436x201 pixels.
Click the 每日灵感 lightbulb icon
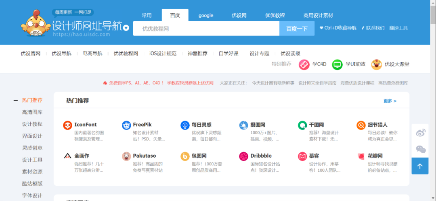(185, 125)
